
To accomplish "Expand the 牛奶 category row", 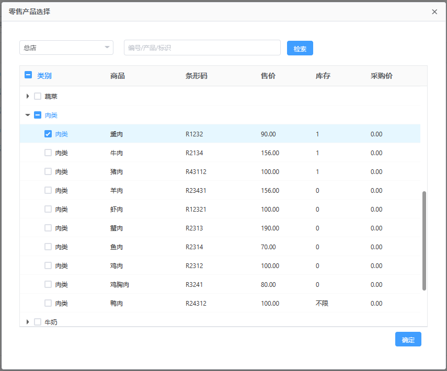I will [28, 322].
